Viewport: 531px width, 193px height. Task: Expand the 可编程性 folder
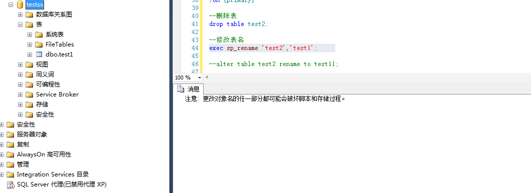coord(20,84)
